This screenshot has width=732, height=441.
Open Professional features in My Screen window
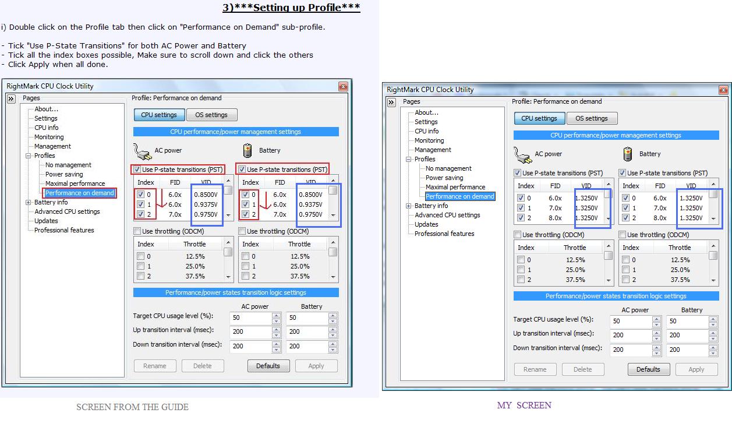pos(444,234)
